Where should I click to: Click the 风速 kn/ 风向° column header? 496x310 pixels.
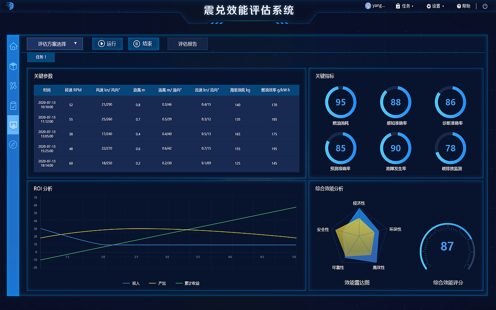point(108,90)
